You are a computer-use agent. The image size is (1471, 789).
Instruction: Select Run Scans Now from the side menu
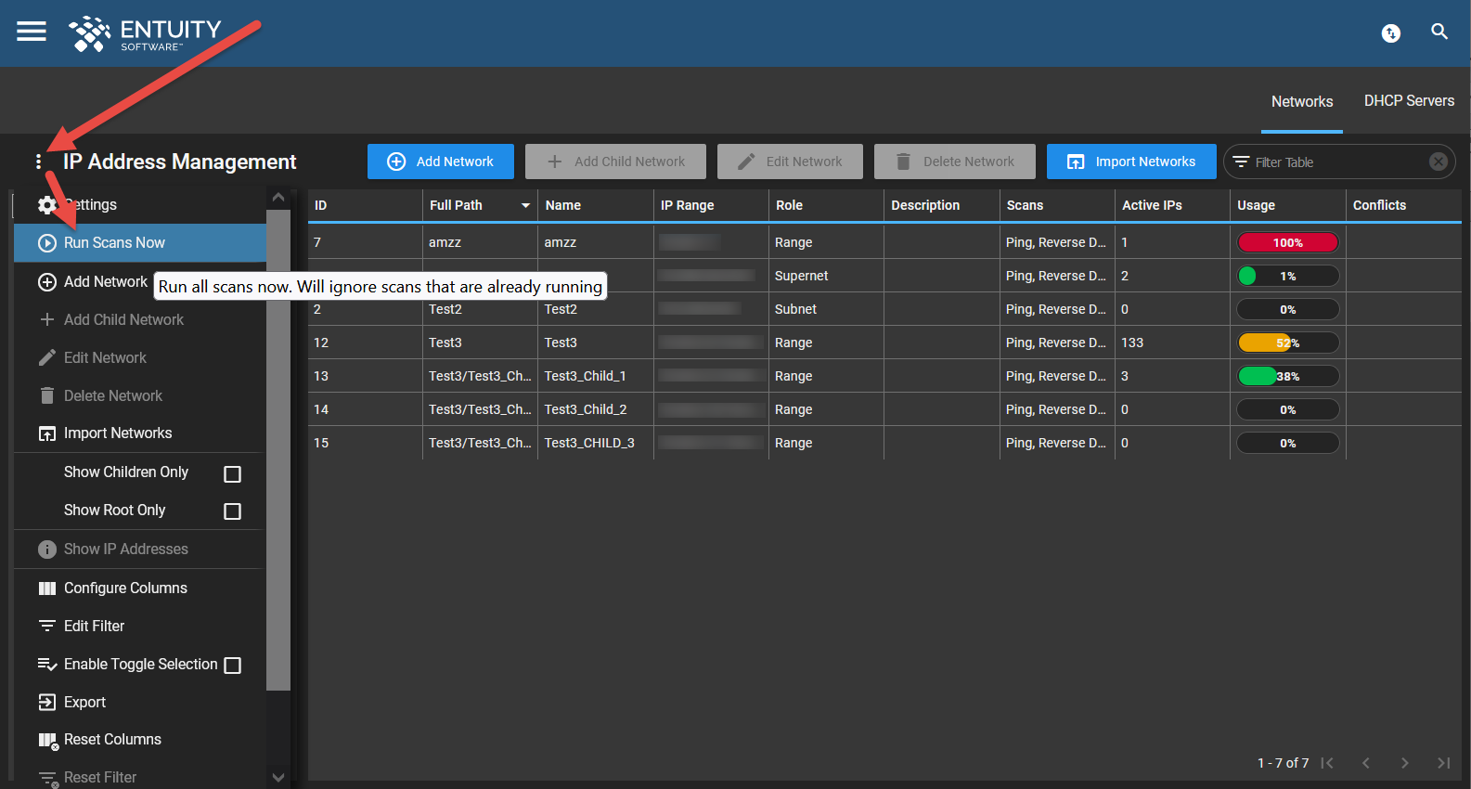[140, 243]
